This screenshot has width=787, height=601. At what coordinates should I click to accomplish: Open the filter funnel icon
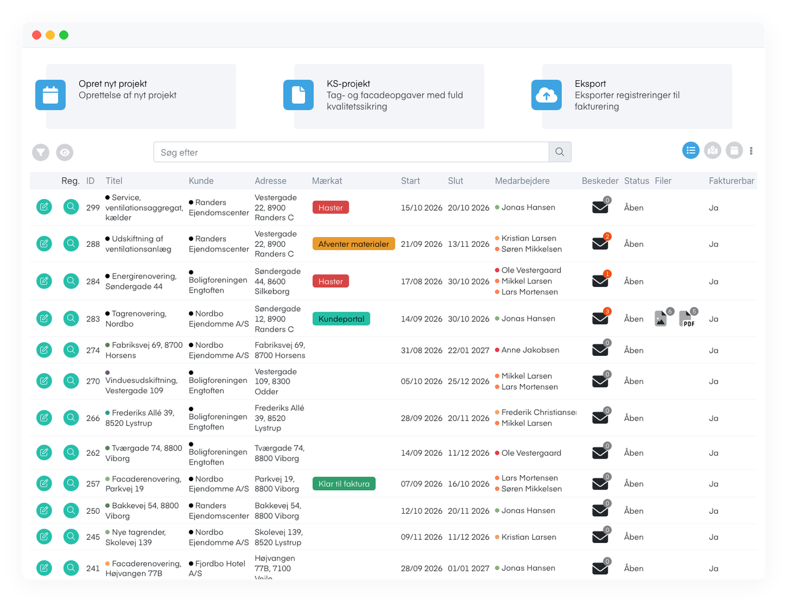pos(41,152)
